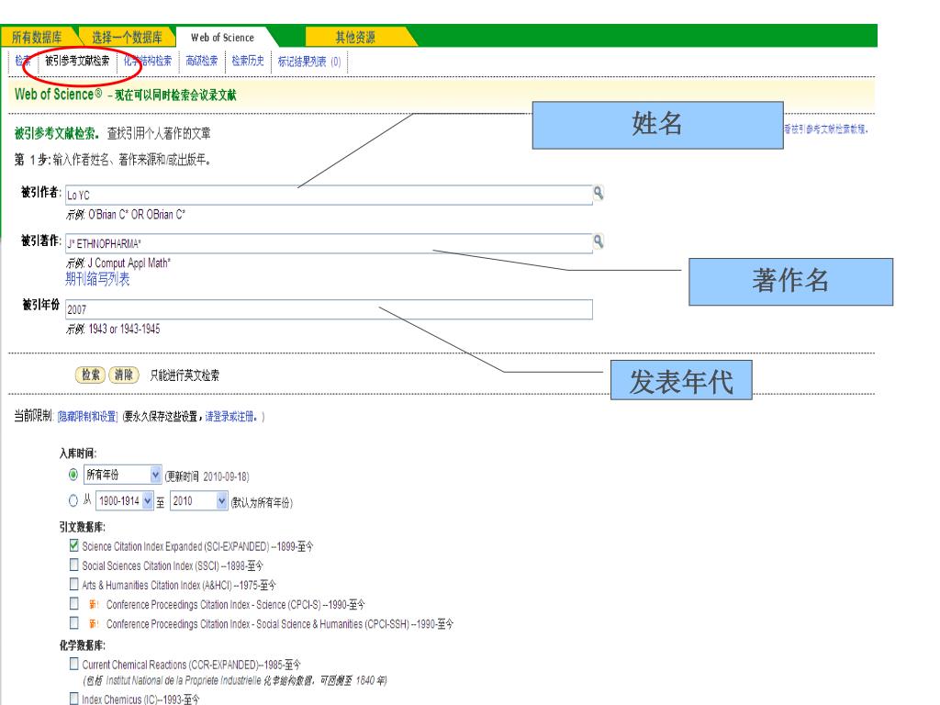Check the CPCI-SSH Social Science & Humanities checkbox
Screen dimensions: 940x705
tap(73, 623)
